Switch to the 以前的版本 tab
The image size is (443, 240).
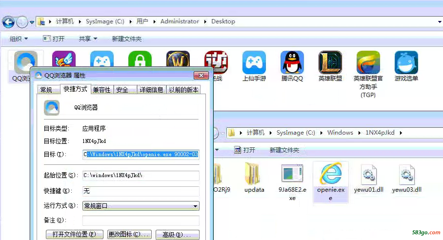pos(183,90)
